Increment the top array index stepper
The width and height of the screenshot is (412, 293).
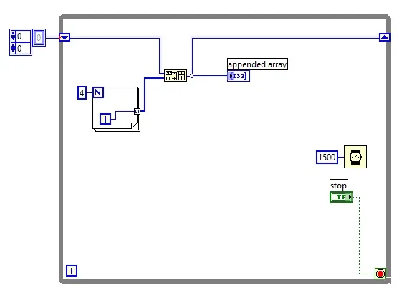click(13, 33)
